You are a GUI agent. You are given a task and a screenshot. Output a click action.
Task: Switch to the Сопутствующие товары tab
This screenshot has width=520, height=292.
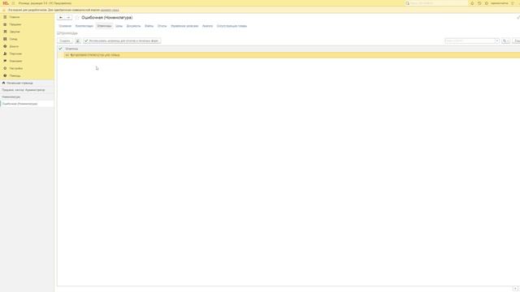pyautogui.click(x=232, y=26)
